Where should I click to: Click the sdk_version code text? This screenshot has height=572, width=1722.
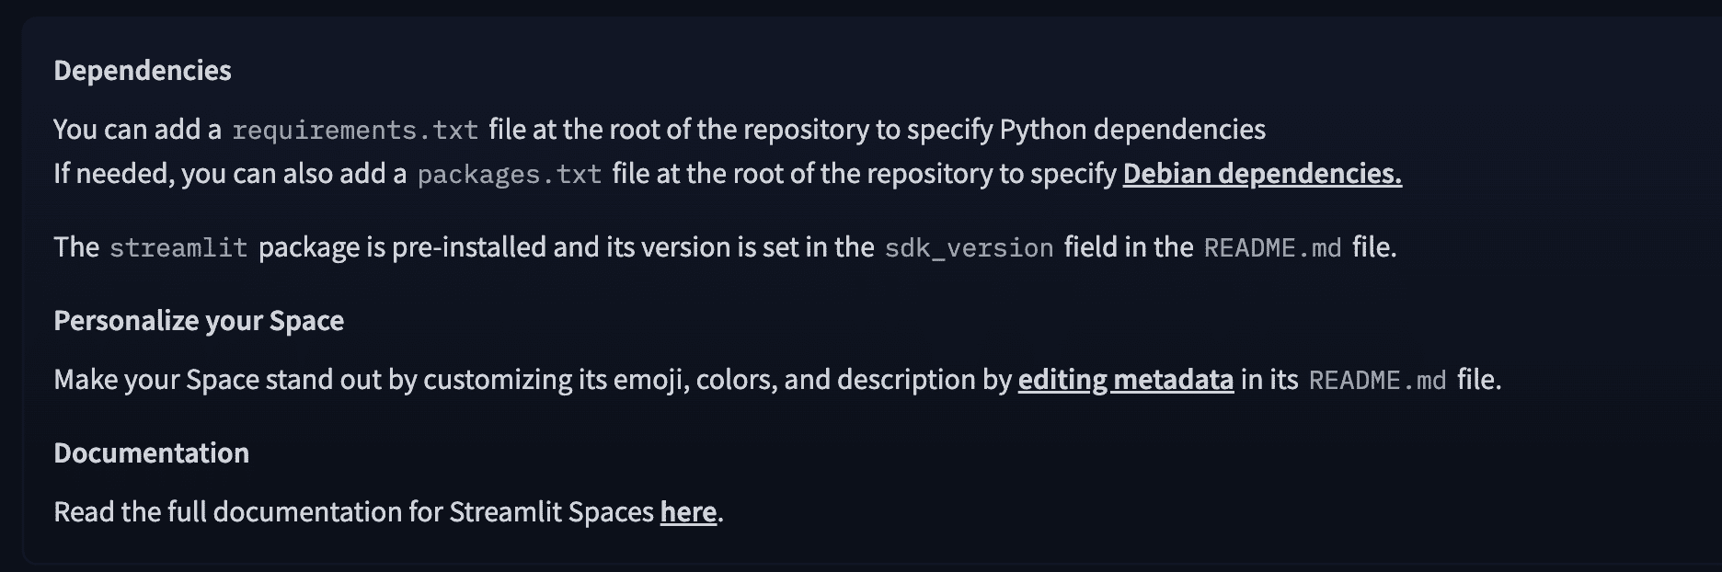(x=969, y=248)
